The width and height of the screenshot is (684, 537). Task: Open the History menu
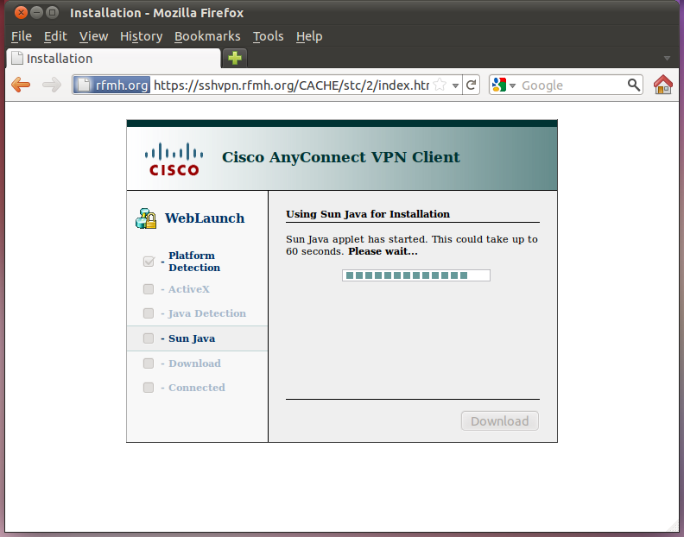pyautogui.click(x=142, y=36)
